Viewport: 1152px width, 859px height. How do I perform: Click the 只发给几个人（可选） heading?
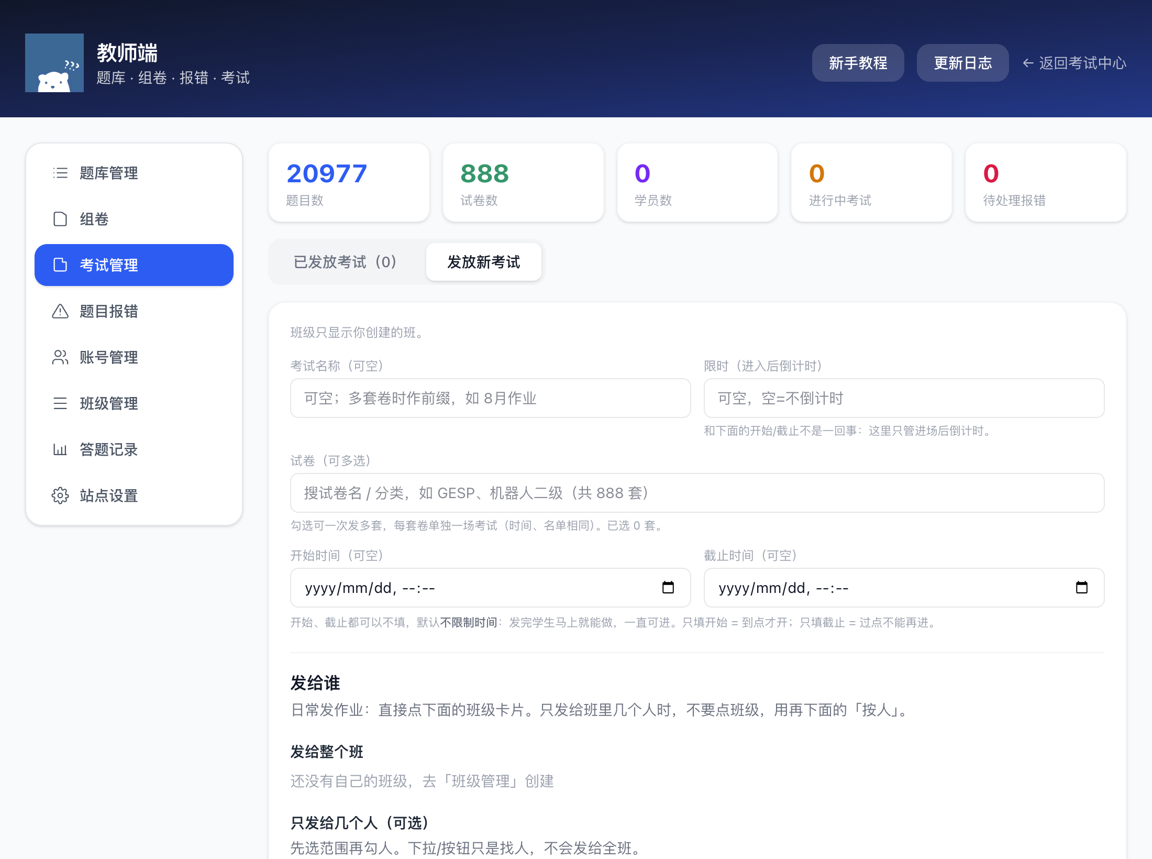[360, 823]
